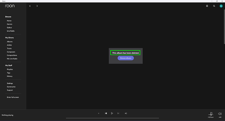Go back with the left arrow
This screenshot has width=225, height=121.
click(x=30, y=6)
